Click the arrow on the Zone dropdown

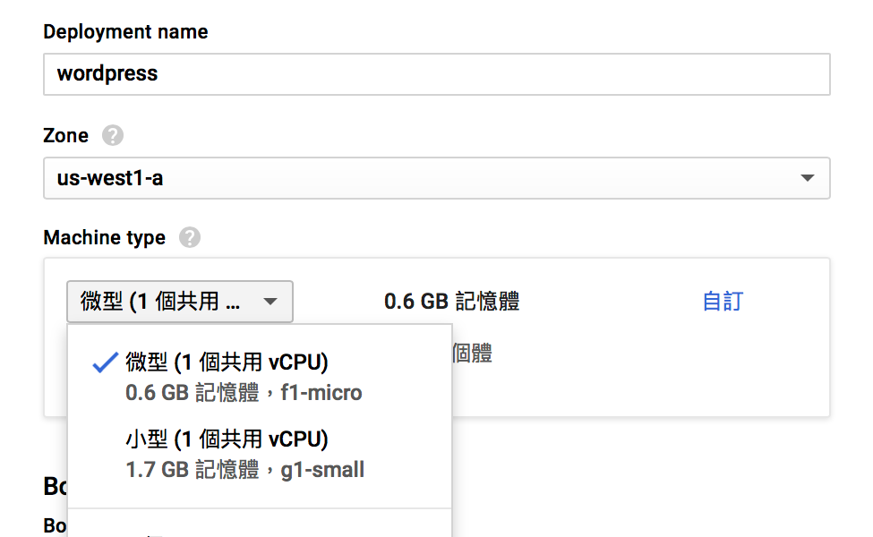[x=808, y=178]
